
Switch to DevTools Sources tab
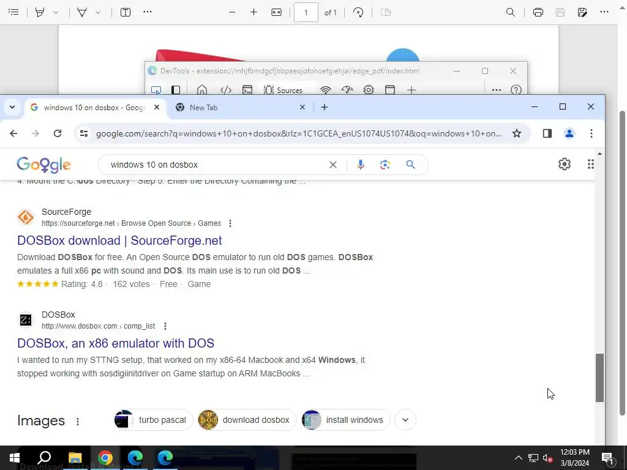pyautogui.click(x=283, y=90)
